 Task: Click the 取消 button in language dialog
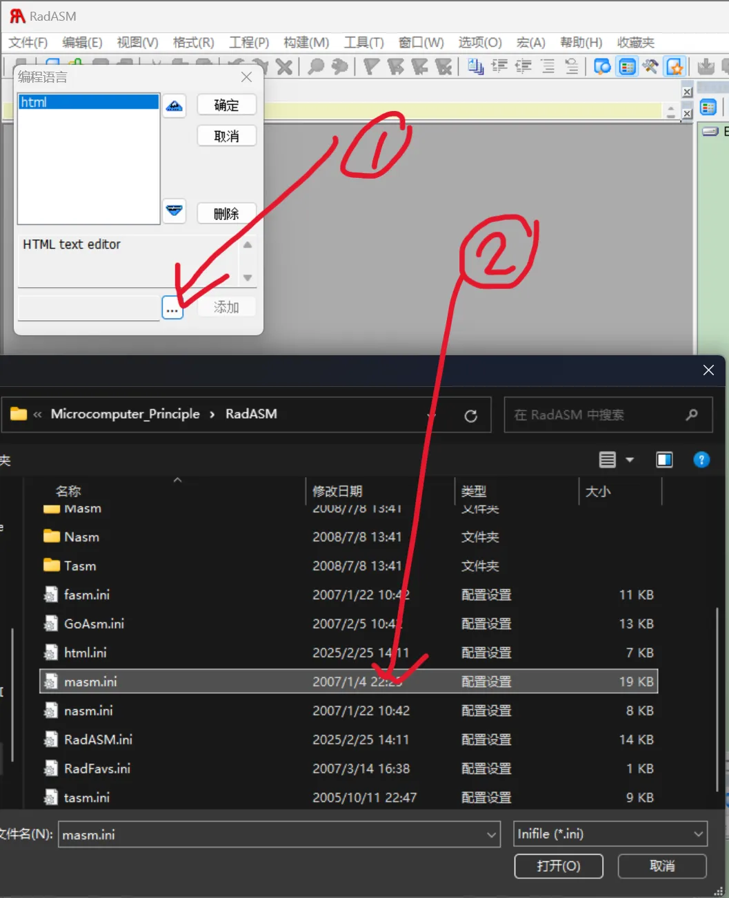tap(226, 136)
